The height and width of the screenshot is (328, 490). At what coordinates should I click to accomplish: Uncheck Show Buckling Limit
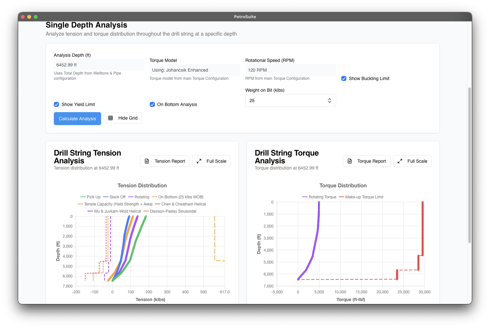click(344, 78)
